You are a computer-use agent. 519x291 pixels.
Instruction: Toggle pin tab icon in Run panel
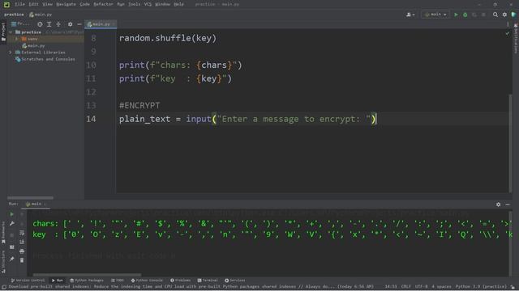[x=11, y=259]
